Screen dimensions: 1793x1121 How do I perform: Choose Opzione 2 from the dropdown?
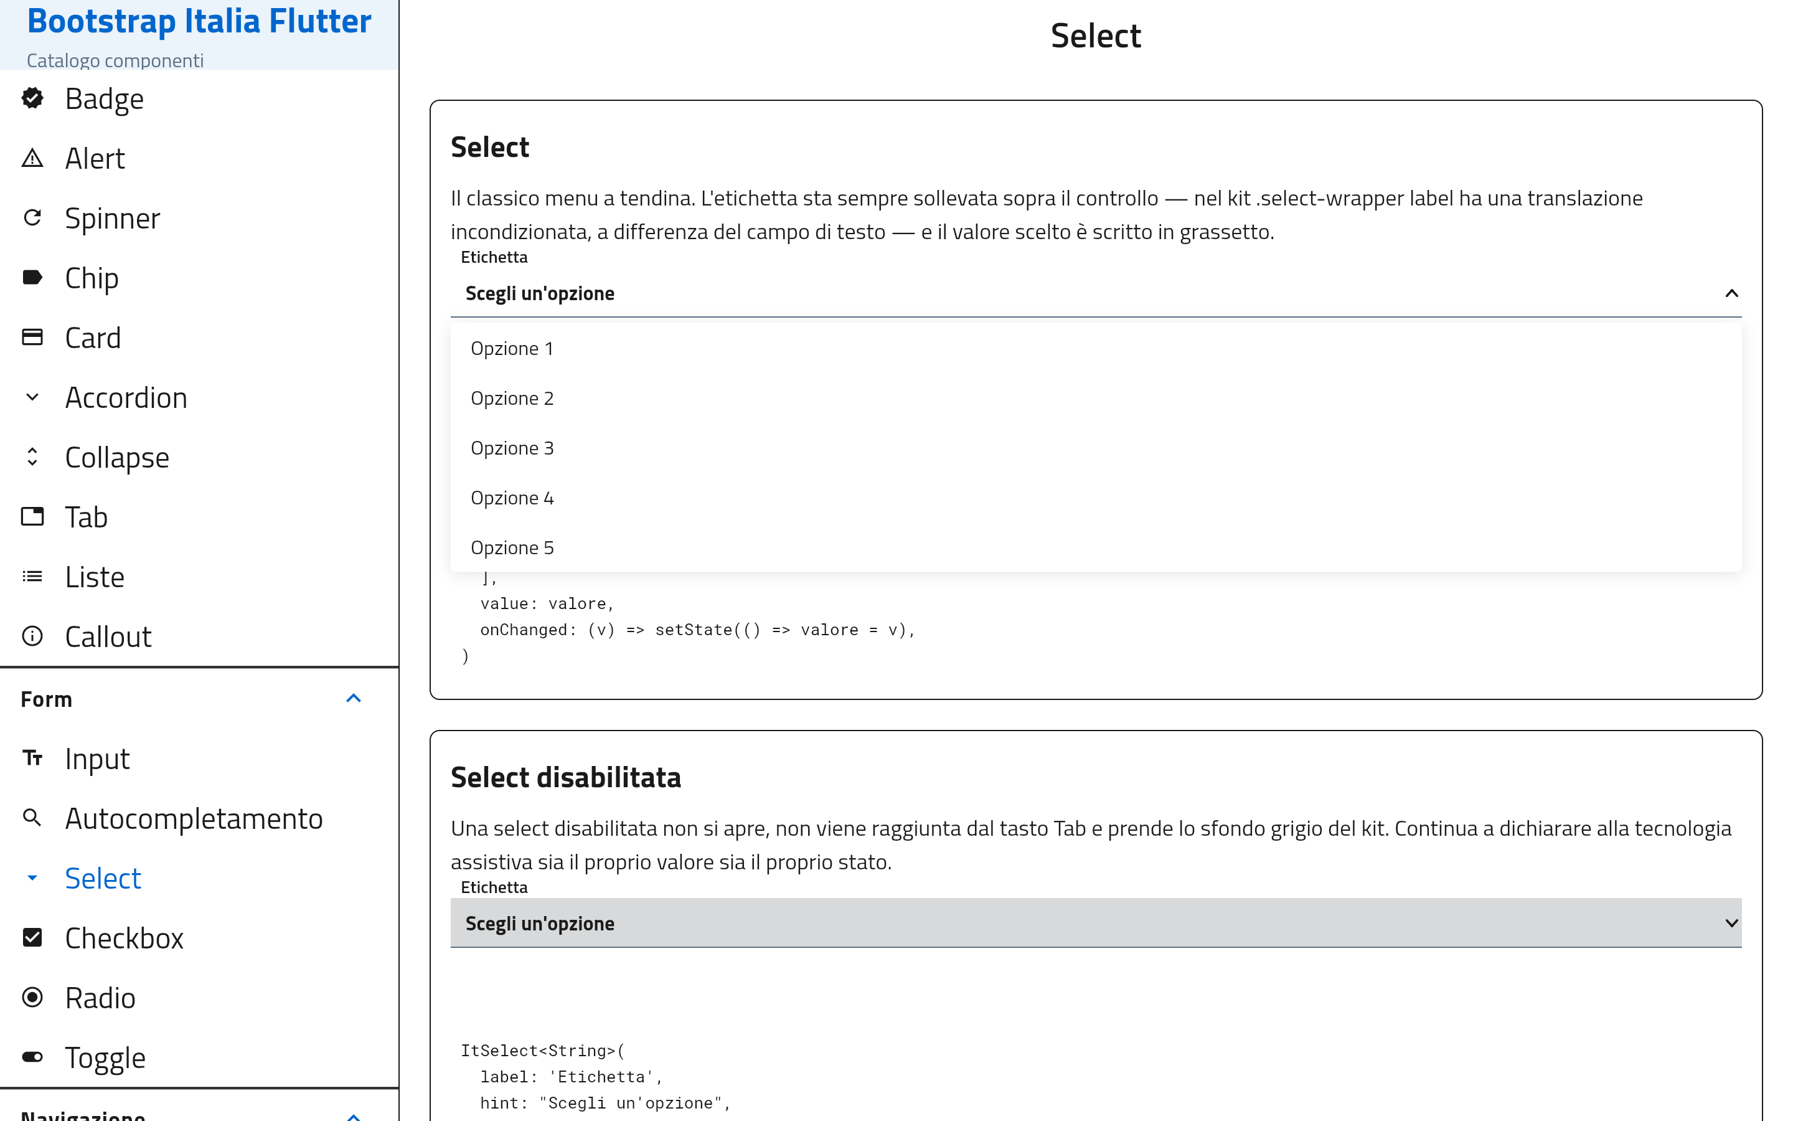[1096, 398]
